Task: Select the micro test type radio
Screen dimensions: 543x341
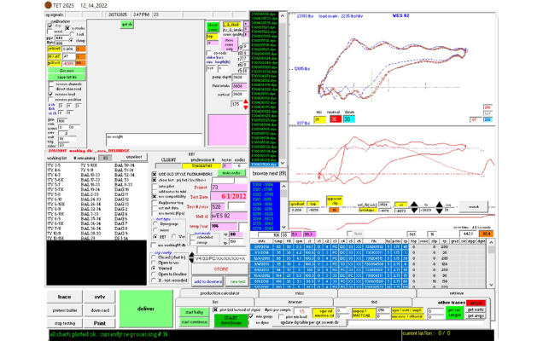Action: [155, 230]
